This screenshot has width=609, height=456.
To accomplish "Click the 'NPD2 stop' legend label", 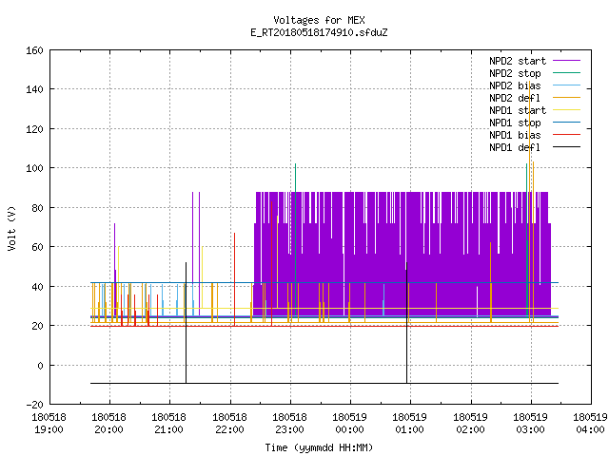I will pos(515,73).
